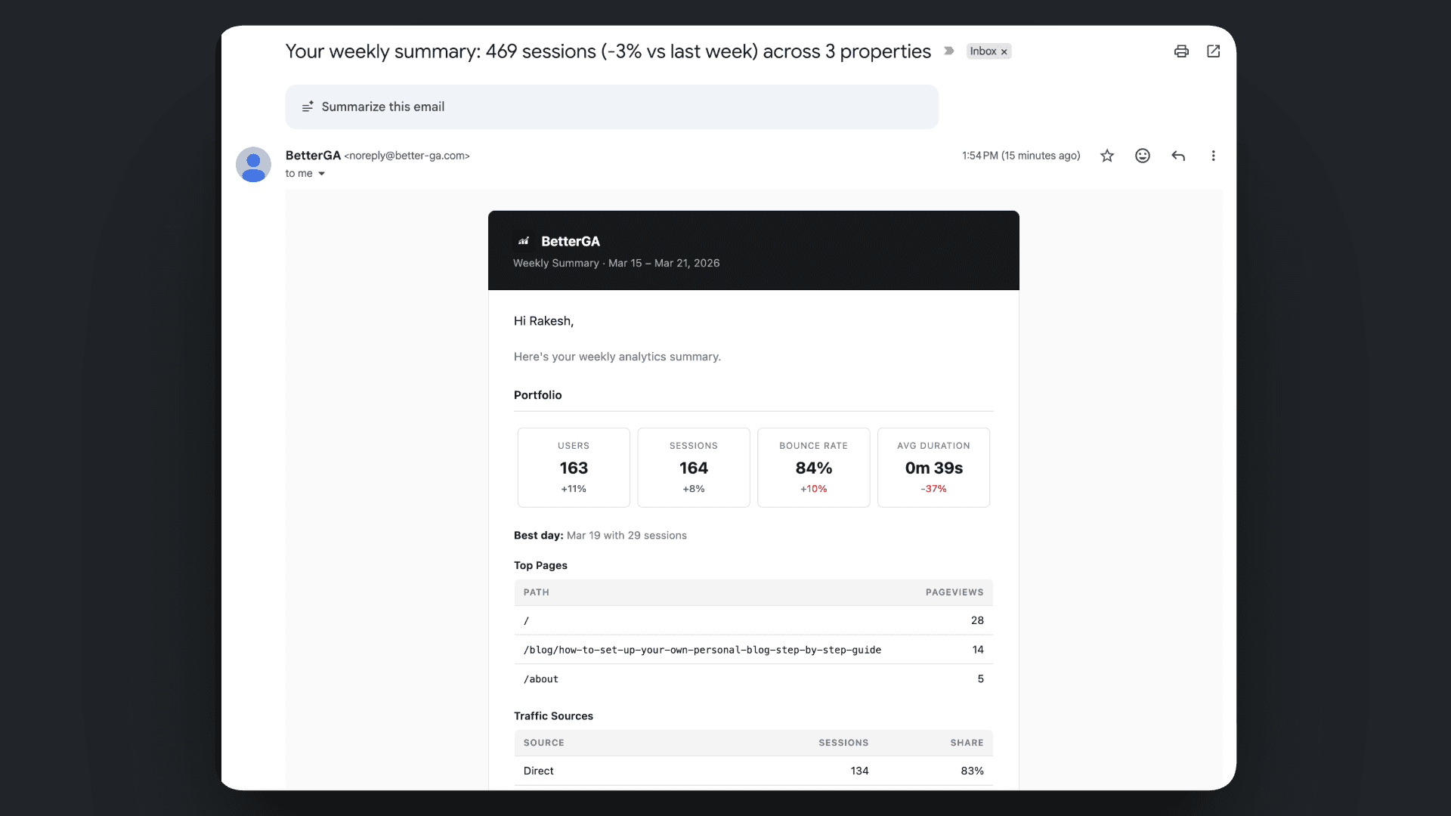Click the Direct traffic source row
The width and height of the screenshot is (1451, 816).
(x=753, y=771)
